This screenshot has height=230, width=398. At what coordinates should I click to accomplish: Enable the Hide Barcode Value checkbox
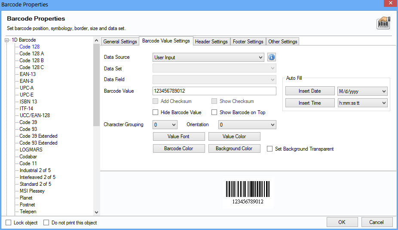click(156, 112)
